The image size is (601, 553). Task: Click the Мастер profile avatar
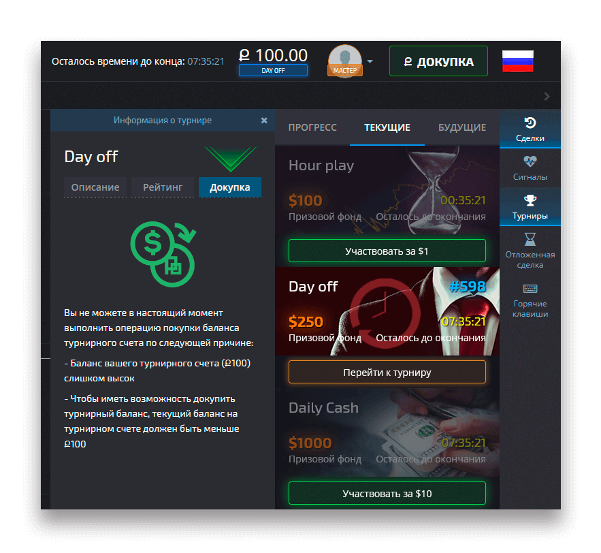click(x=344, y=61)
